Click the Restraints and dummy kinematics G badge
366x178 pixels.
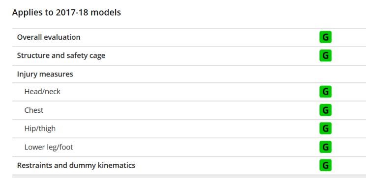coord(325,165)
